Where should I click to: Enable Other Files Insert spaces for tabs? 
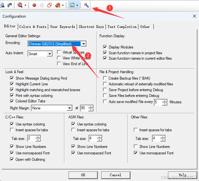pyautogui.click(x=136, y=130)
